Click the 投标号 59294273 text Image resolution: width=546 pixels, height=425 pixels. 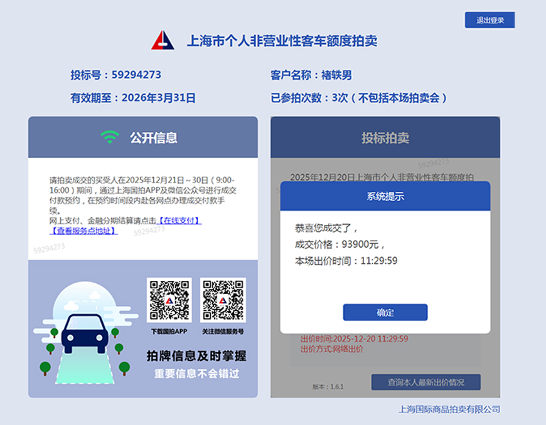pos(115,75)
